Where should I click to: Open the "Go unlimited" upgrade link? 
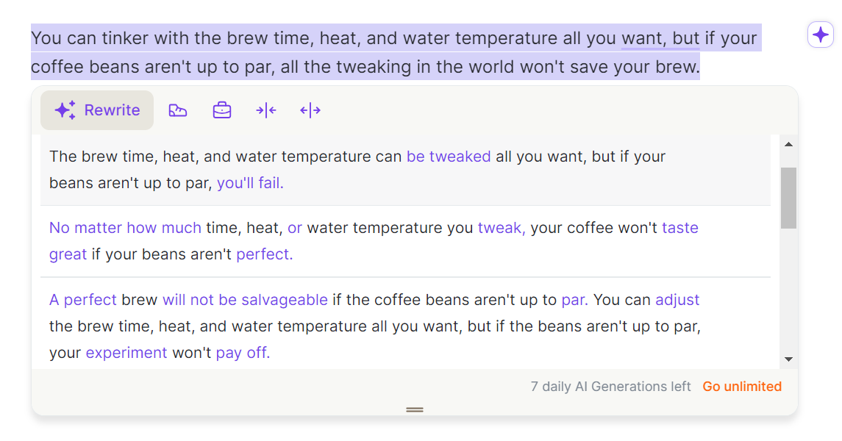click(742, 387)
